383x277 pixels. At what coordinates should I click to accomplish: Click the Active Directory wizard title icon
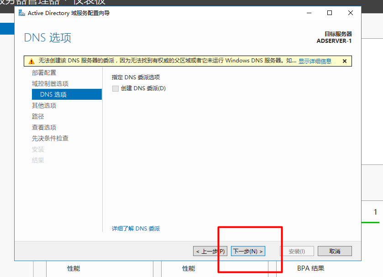point(22,13)
